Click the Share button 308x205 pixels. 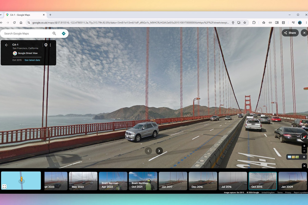290,33
